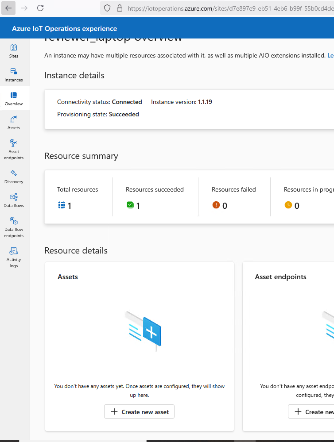Click the red exclamation Resources failed icon
The height and width of the screenshot is (442, 334).
(216, 205)
